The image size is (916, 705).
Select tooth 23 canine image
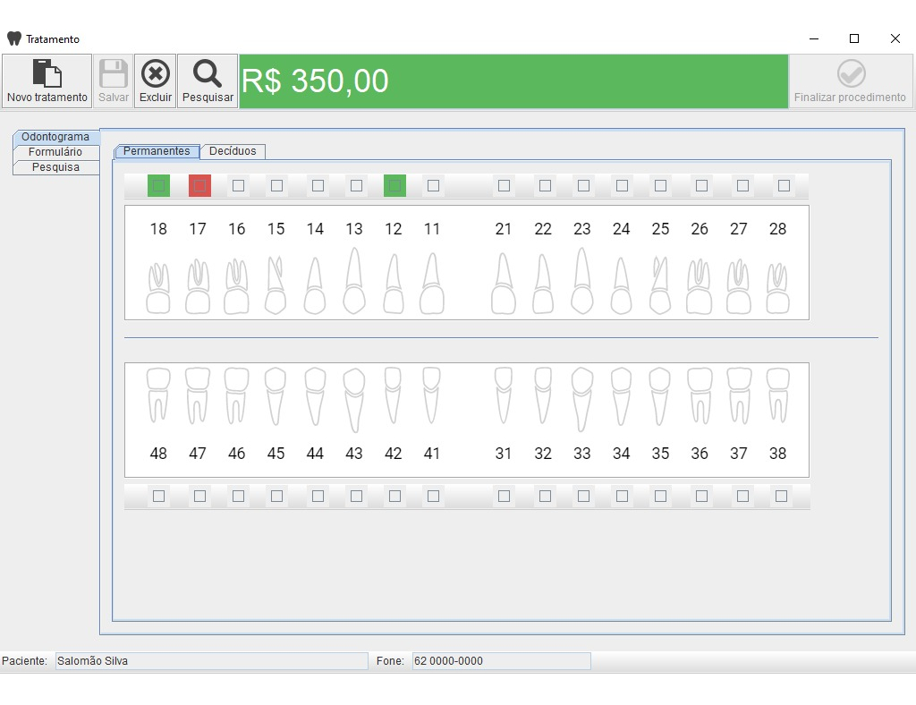[581, 281]
